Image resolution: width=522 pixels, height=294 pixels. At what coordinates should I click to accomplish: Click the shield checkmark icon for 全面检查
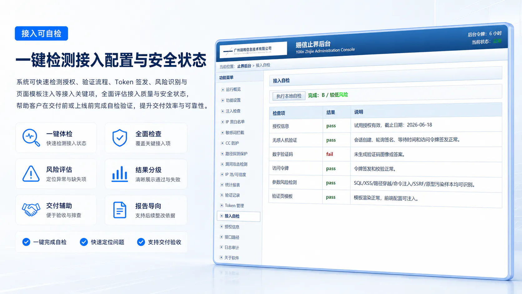(120, 138)
